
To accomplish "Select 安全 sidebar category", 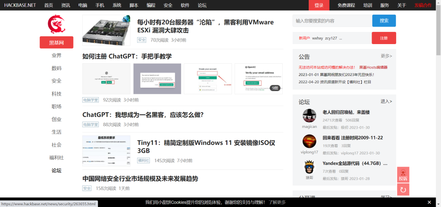I will coord(56,81).
